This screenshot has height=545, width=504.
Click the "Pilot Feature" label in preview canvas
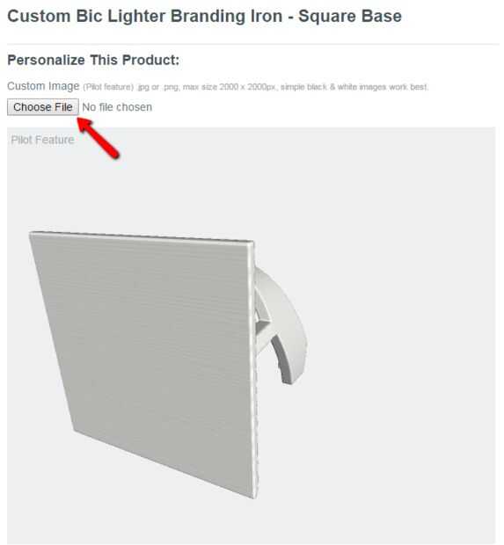[42, 140]
